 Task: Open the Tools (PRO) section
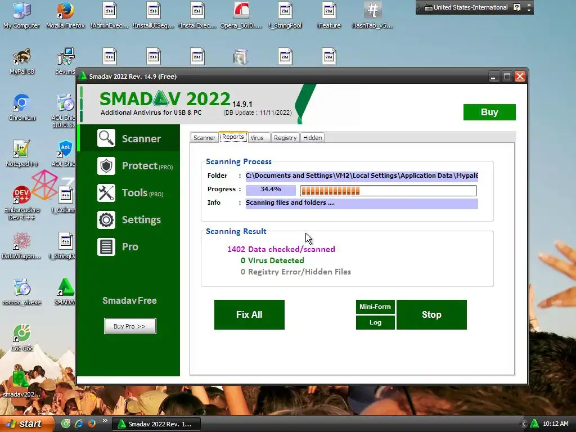pyautogui.click(x=129, y=193)
